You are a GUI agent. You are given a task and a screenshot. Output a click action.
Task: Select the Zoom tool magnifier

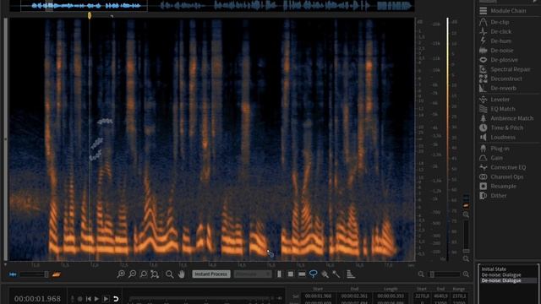click(169, 274)
